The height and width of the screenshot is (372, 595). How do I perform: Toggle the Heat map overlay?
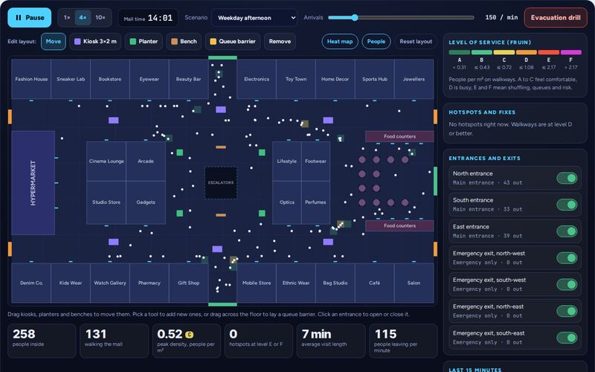pyautogui.click(x=340, y=42)
